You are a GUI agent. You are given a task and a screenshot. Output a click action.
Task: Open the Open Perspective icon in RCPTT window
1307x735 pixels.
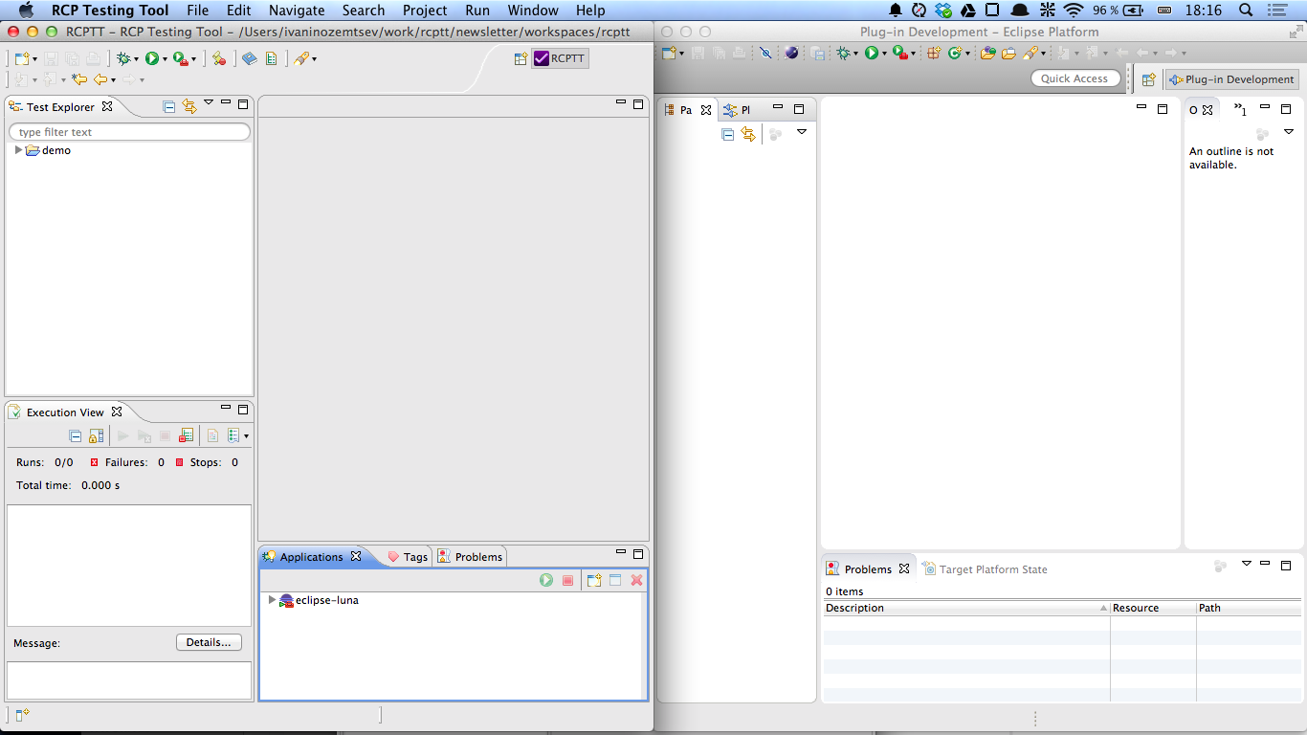[x=521, y=58]
